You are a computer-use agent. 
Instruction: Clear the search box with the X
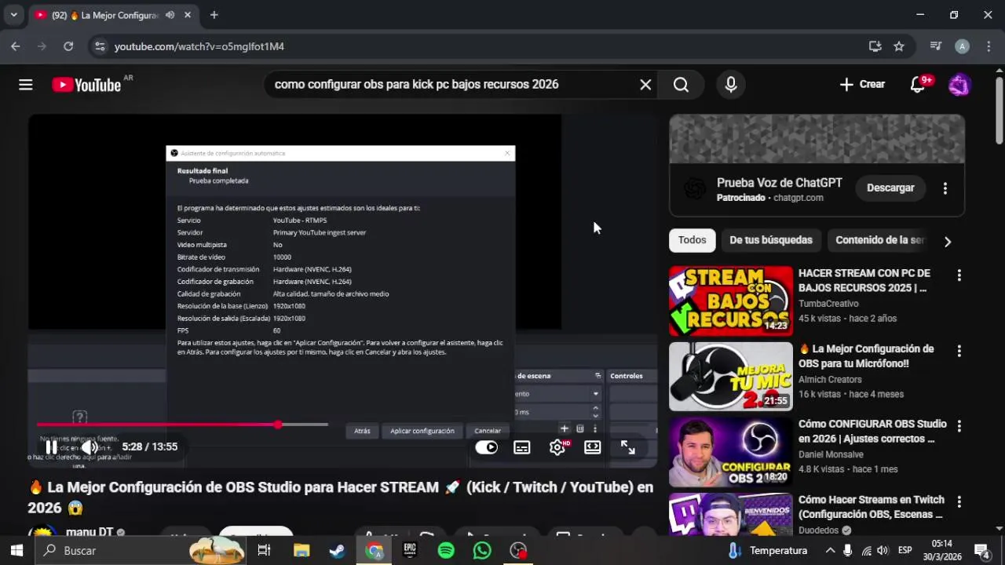(645, 85)
